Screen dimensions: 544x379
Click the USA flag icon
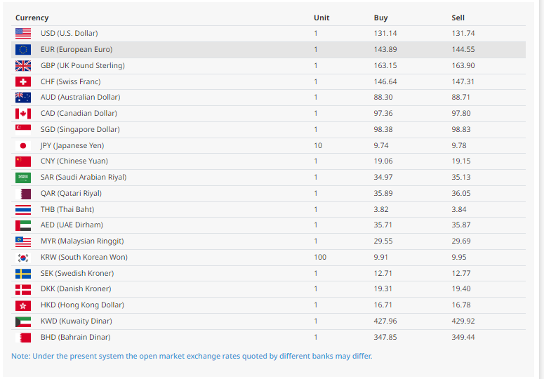click(x=23, y=34)
